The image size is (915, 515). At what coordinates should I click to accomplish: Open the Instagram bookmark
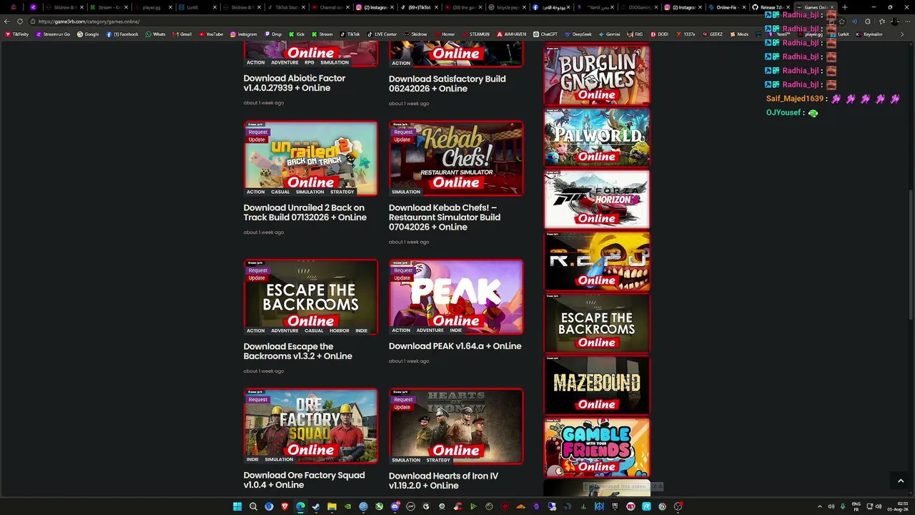[244, 34]
